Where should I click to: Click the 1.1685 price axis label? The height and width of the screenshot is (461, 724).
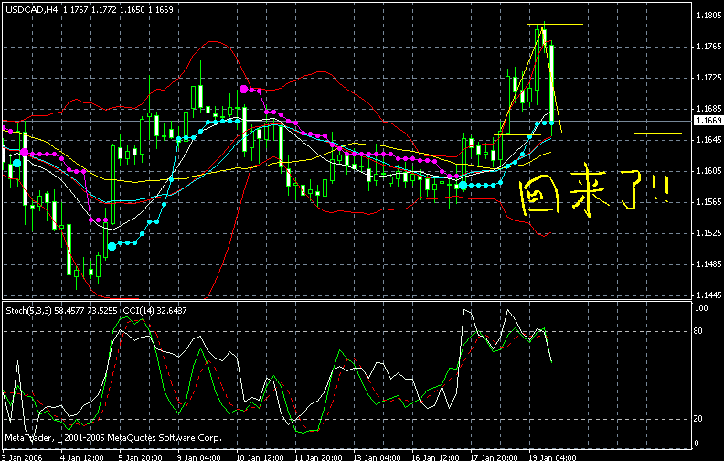point(708,109)
